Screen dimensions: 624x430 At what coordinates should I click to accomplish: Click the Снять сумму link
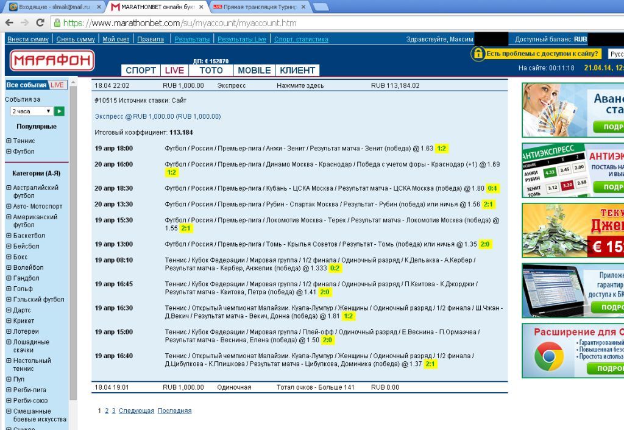click(x=76, y=39)
